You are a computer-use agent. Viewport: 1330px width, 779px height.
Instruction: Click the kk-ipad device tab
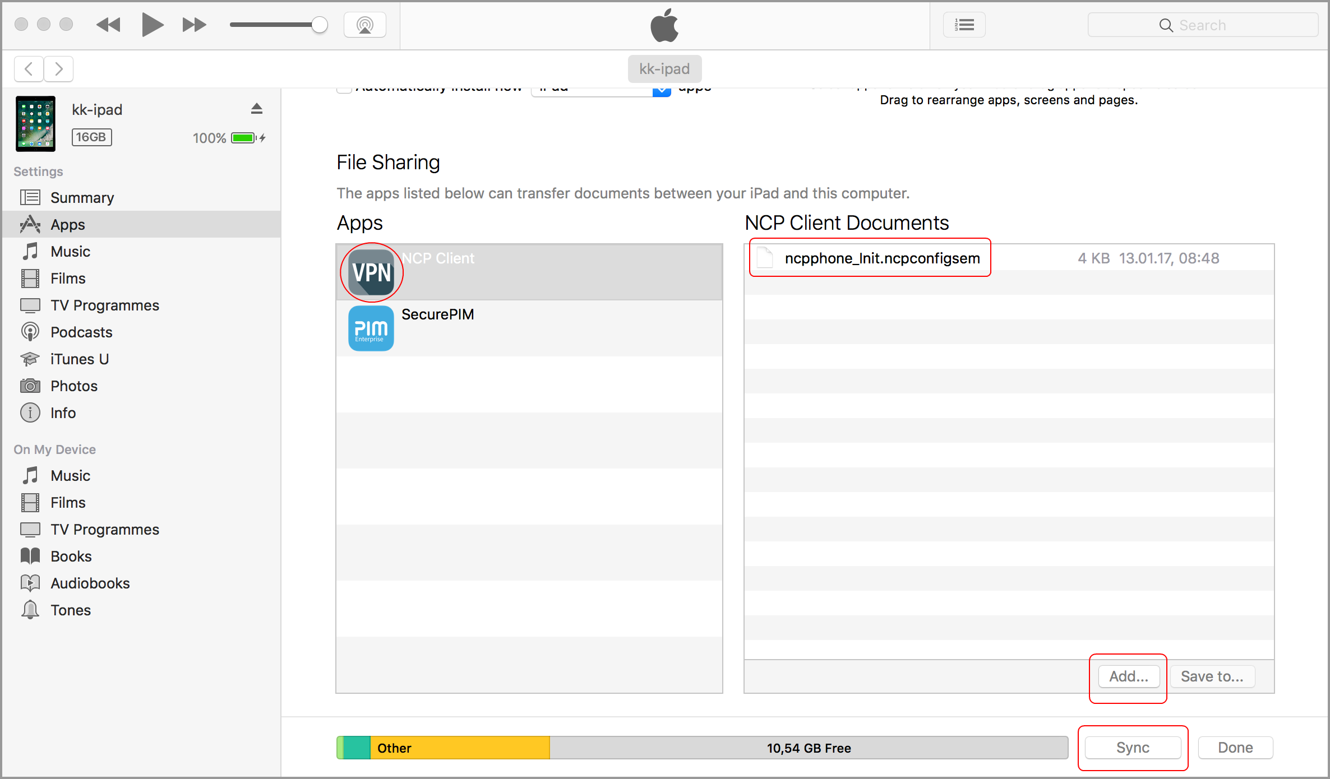pyautogui.click(x=664, y=69)
